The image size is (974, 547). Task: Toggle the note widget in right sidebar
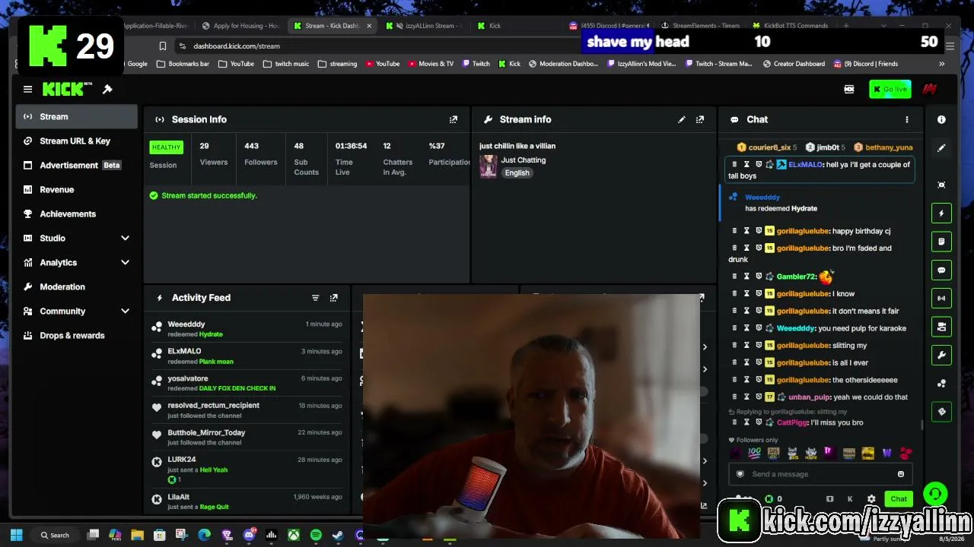coord(941,242)
